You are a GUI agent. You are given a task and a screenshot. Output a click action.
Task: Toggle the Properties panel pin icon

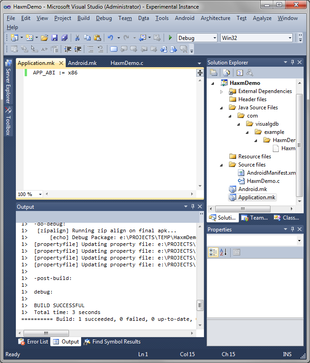click(292, 229)
